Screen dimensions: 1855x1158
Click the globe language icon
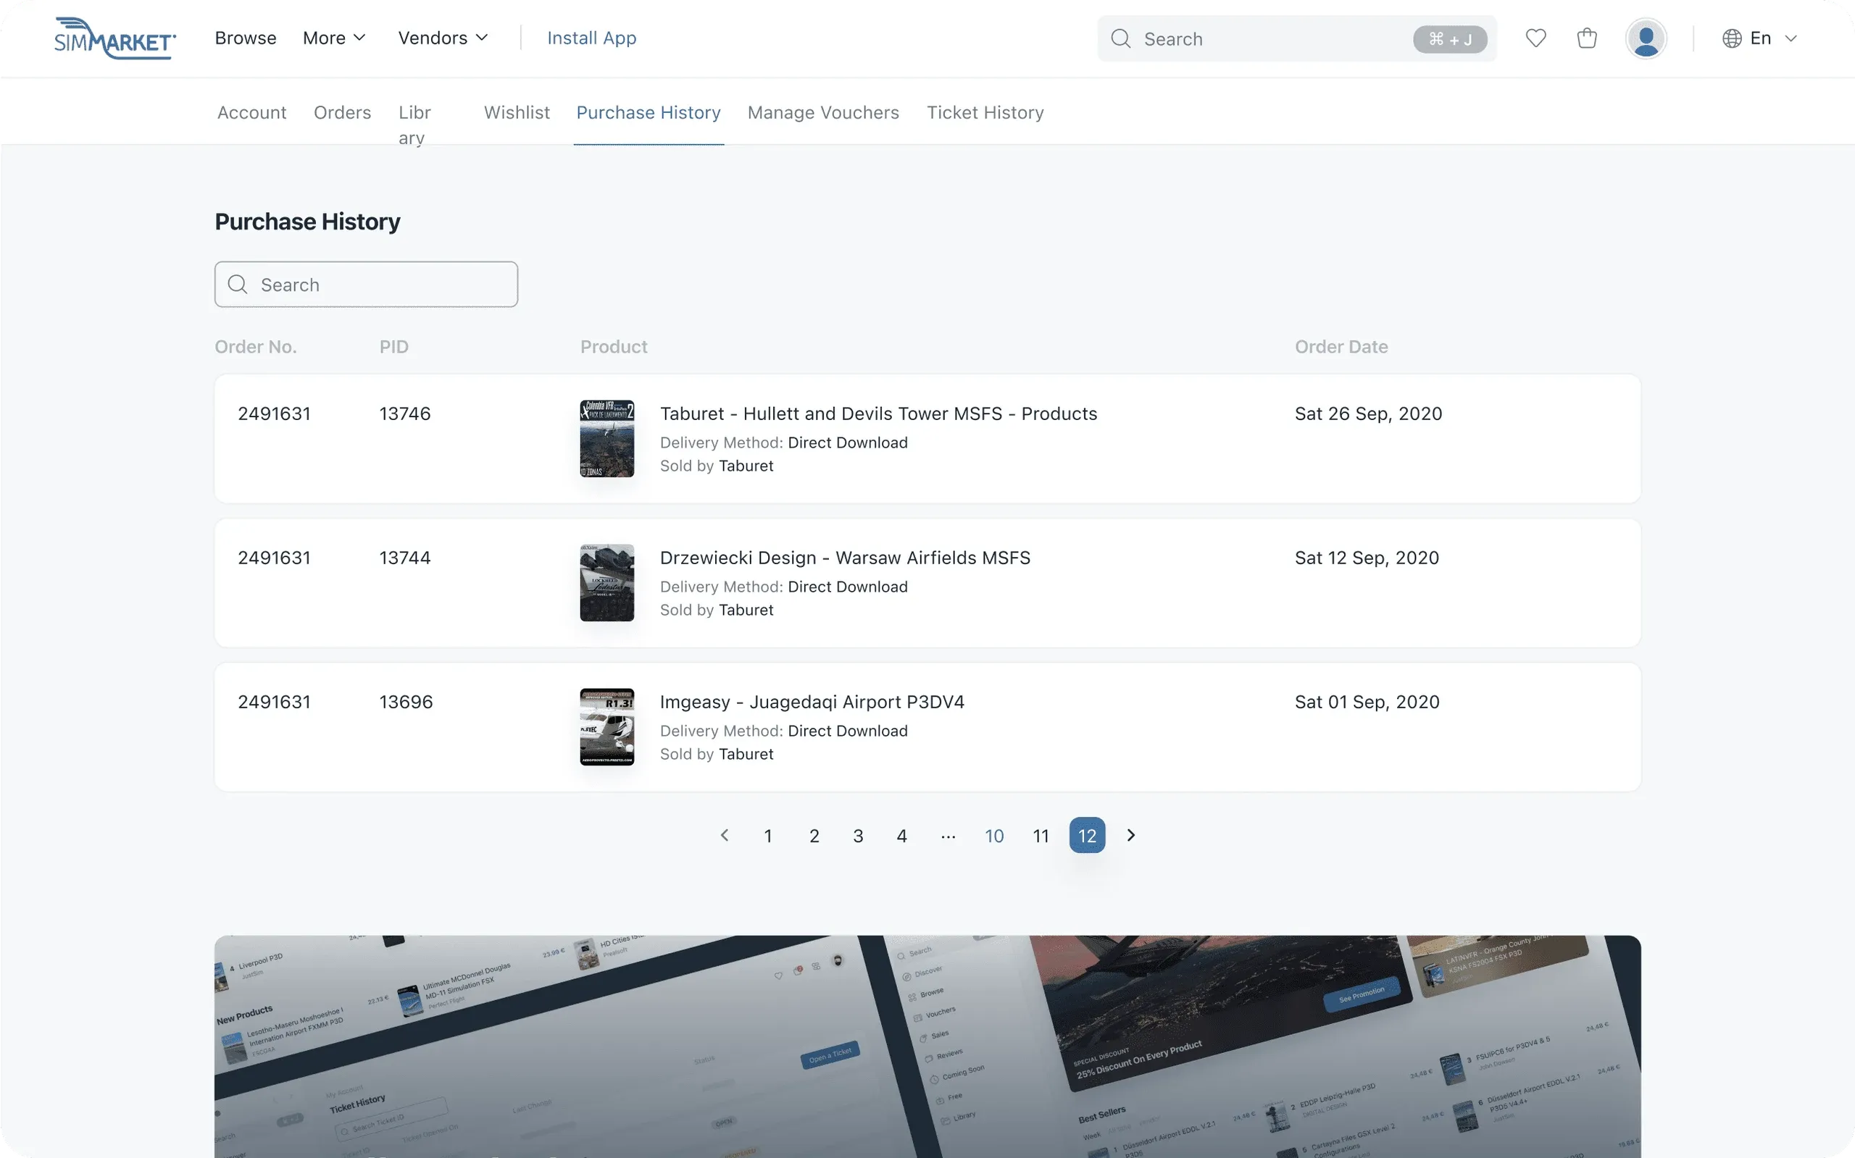pos(1732,38)
